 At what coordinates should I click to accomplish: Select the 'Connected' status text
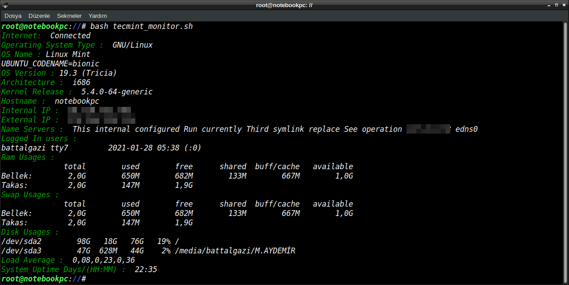coord(70,36)
